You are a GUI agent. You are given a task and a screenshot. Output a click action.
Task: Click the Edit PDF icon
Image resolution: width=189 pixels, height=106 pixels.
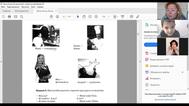(147, 59)
